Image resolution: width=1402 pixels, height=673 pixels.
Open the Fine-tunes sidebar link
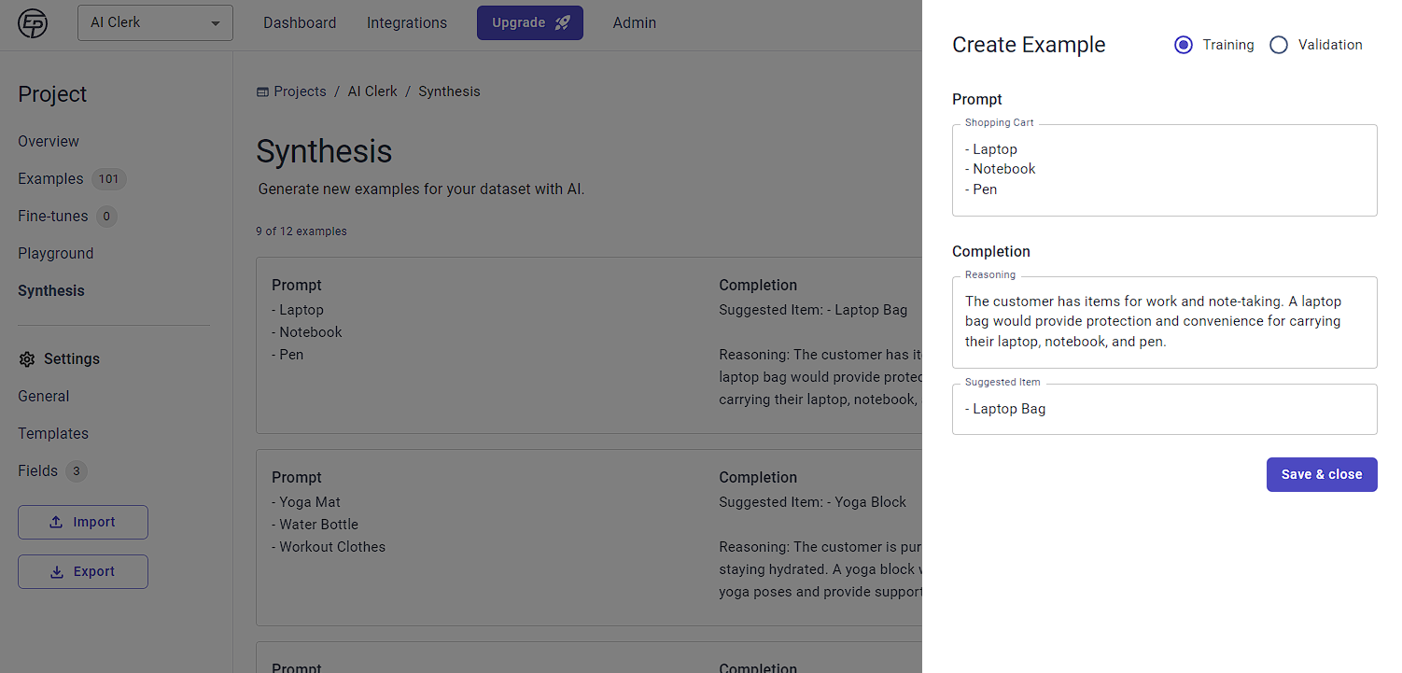53,217
